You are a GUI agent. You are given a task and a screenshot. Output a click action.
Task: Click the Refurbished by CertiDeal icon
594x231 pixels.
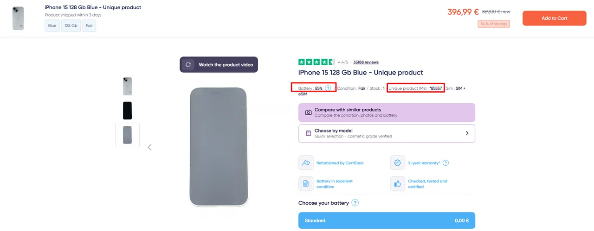[x=306, y=163]
